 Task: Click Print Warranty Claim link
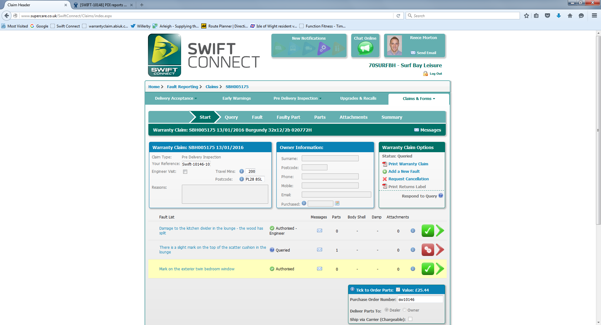click(408, 164)
